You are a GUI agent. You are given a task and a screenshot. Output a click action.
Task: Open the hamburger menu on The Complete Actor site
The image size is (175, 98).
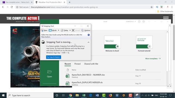point(166,18)
